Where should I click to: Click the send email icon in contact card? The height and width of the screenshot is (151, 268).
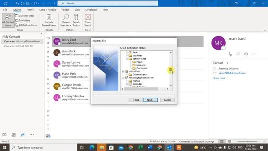(x=246, y=54)
